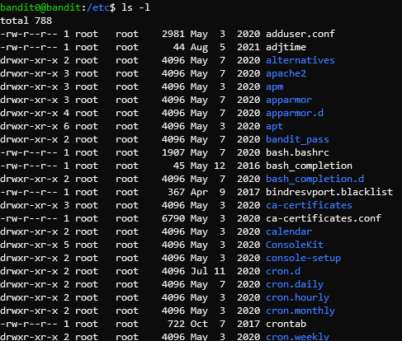
Task: Select permissions drwxr-xr-x of apt row
Action: pyautogui.click(x=29, y=126)
